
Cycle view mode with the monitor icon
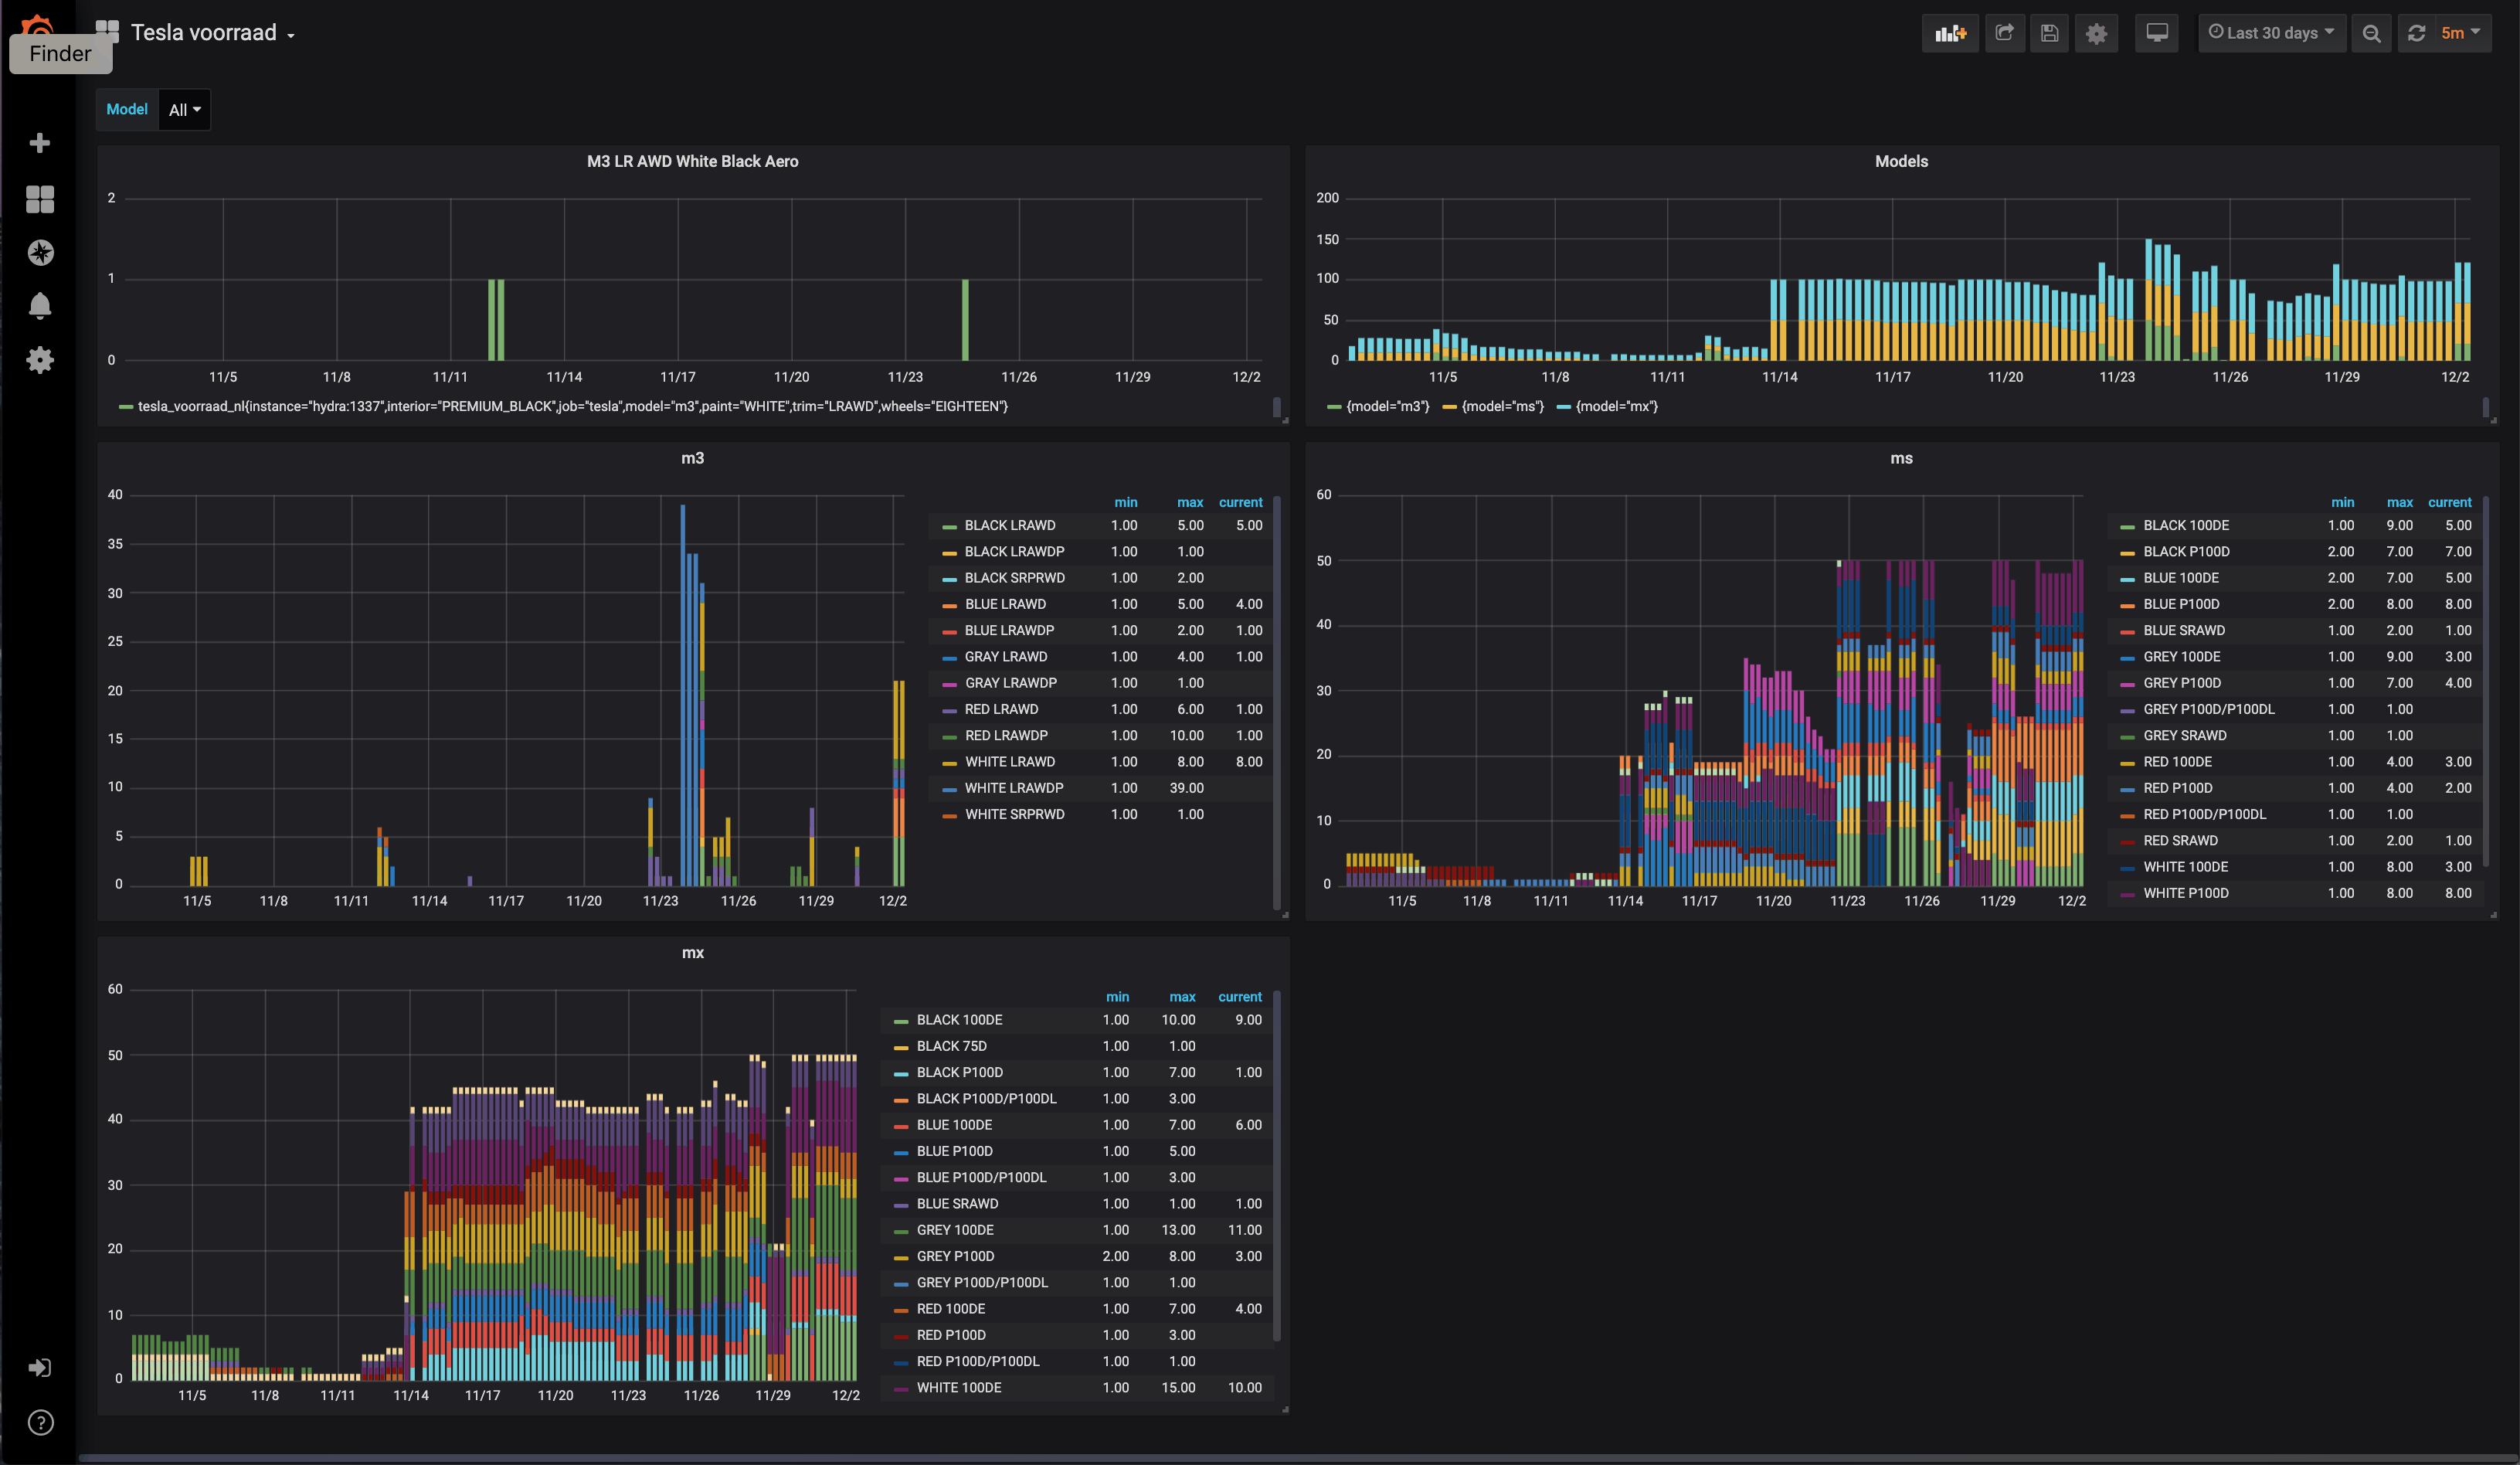pos(2156,33)
